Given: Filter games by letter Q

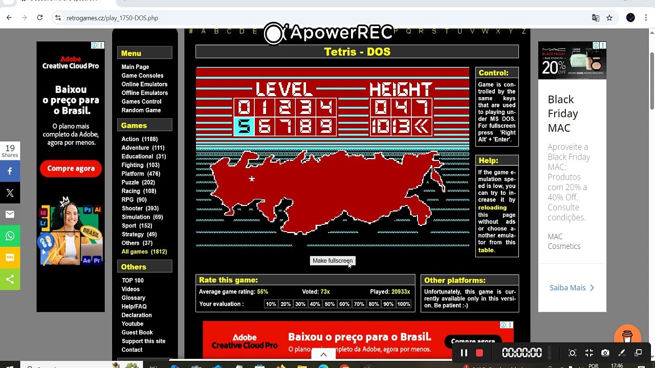Looking at the screenshot, I should pos(408,31).
